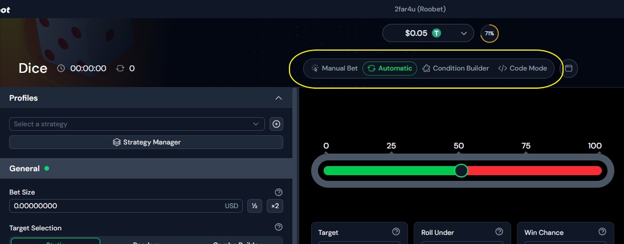The image size is (624, 244).
Task: Collapse the Profiles section
Action: pyautogui.click(x=279, y=98)
